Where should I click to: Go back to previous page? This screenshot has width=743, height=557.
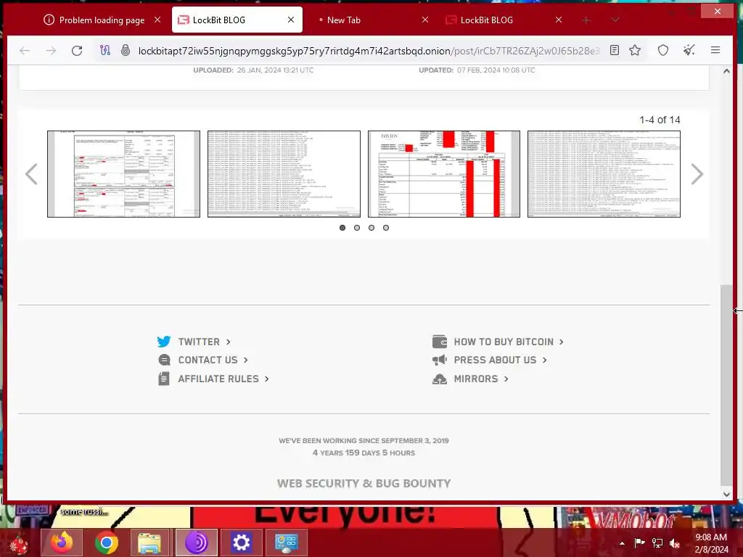25,51
